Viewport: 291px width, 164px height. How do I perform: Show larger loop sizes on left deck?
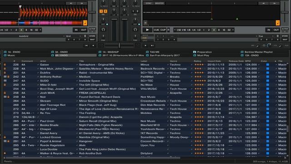[x=40, y=30]
